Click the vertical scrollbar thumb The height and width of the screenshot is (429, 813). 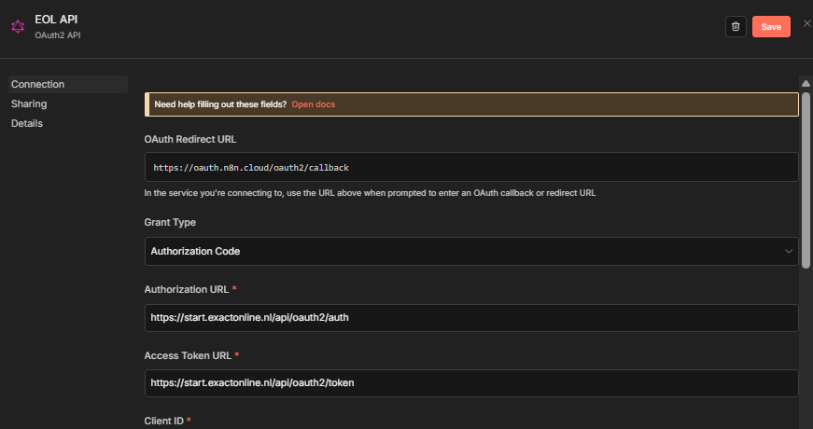pyautogui.click(x=806, y=177)
